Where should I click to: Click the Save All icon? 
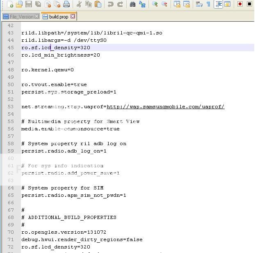(38, 5)
